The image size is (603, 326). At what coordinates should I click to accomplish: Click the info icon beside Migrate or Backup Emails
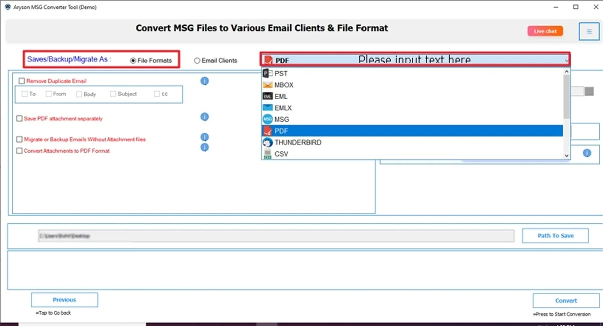(205, 137)
